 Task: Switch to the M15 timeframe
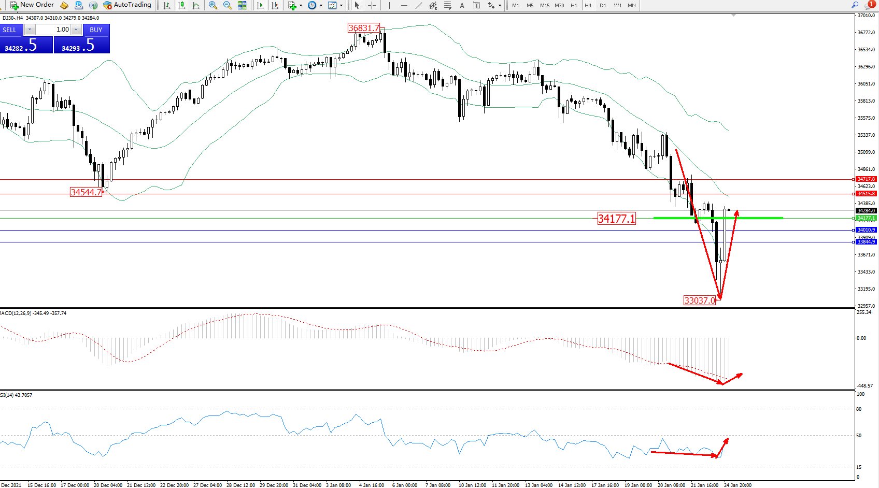(x=544, y=5)
